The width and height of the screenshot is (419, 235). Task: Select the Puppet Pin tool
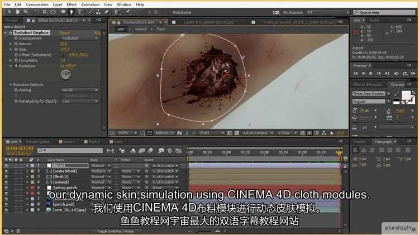coord(128,12)
